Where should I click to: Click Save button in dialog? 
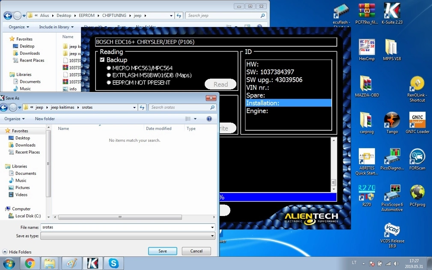163,251
